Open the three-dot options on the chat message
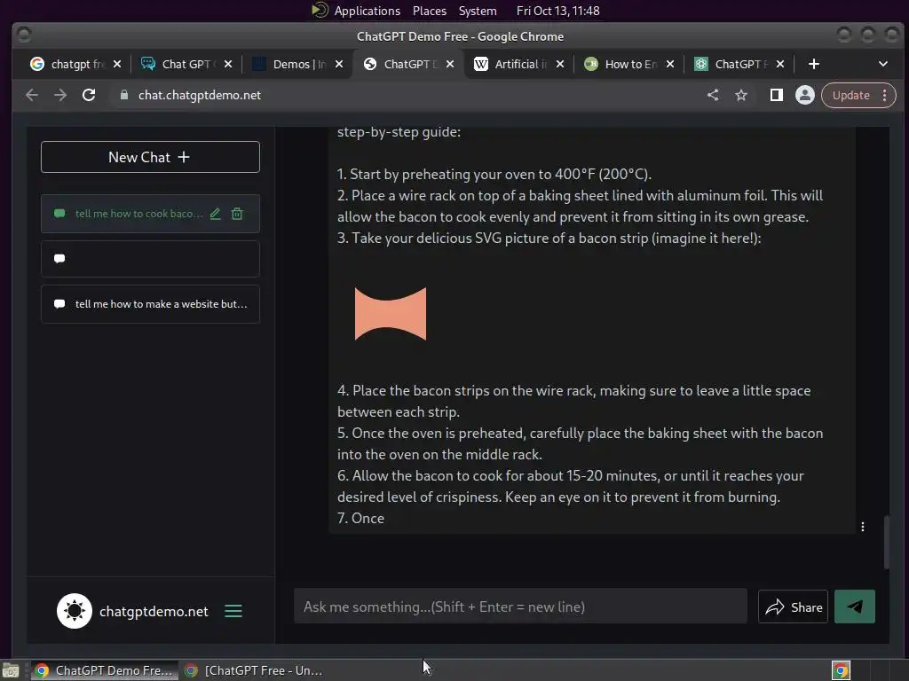909x681 pixels. 863,527
